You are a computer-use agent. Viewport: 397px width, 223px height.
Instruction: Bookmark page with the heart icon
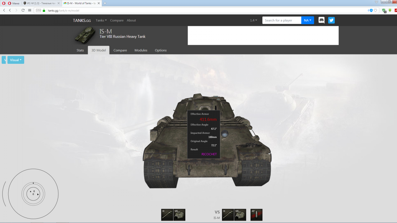(375, 10)
